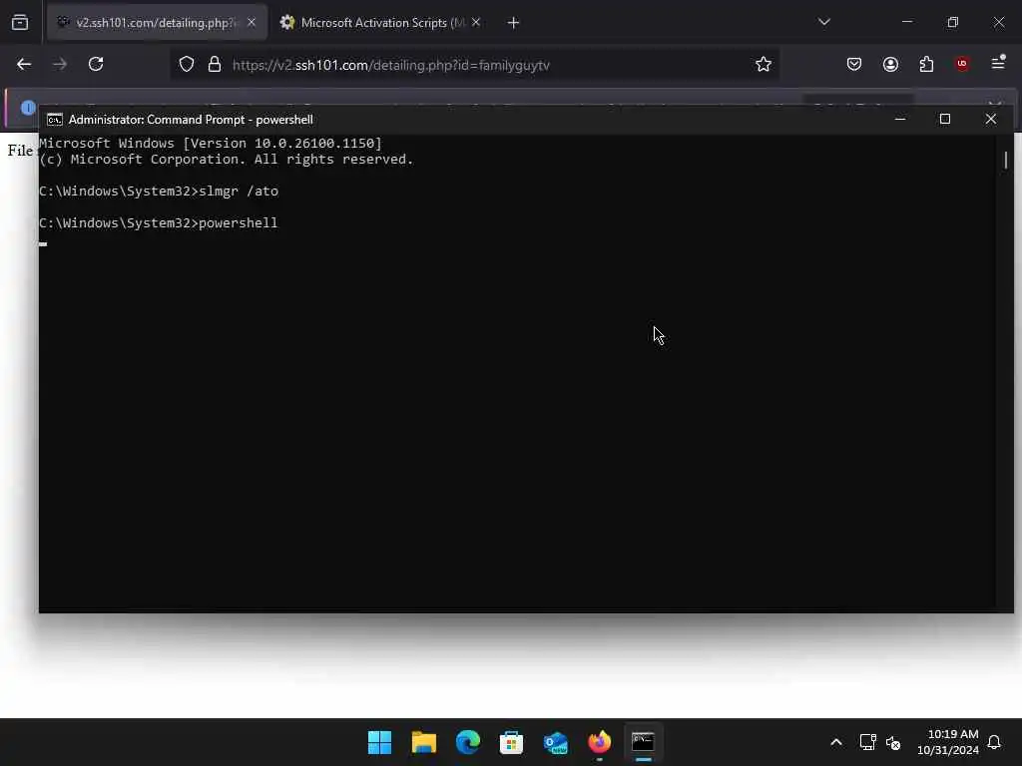
Task: Show hidden system tray icons
Action: coord(836,742)
